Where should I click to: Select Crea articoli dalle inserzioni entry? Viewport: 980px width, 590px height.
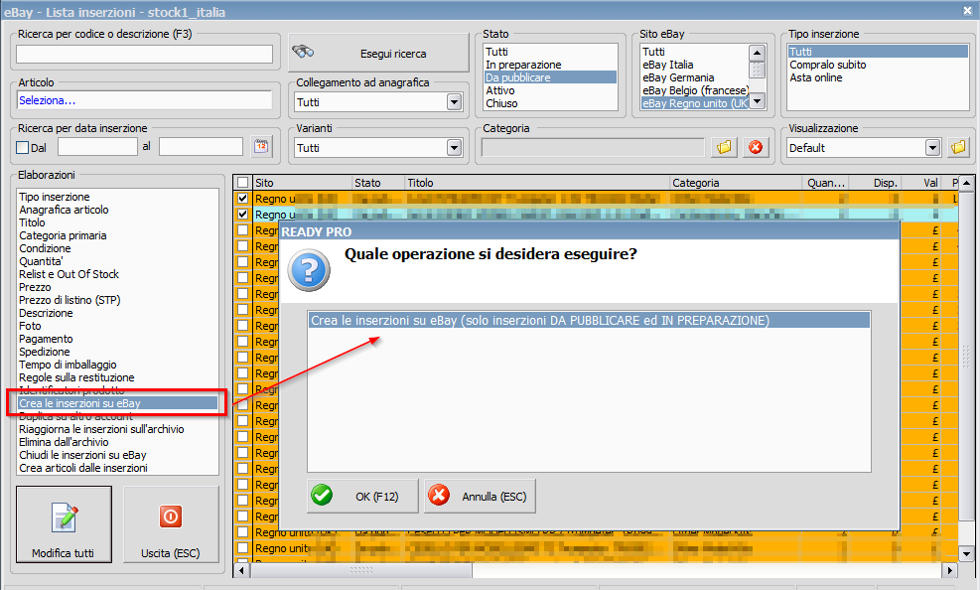83,468
